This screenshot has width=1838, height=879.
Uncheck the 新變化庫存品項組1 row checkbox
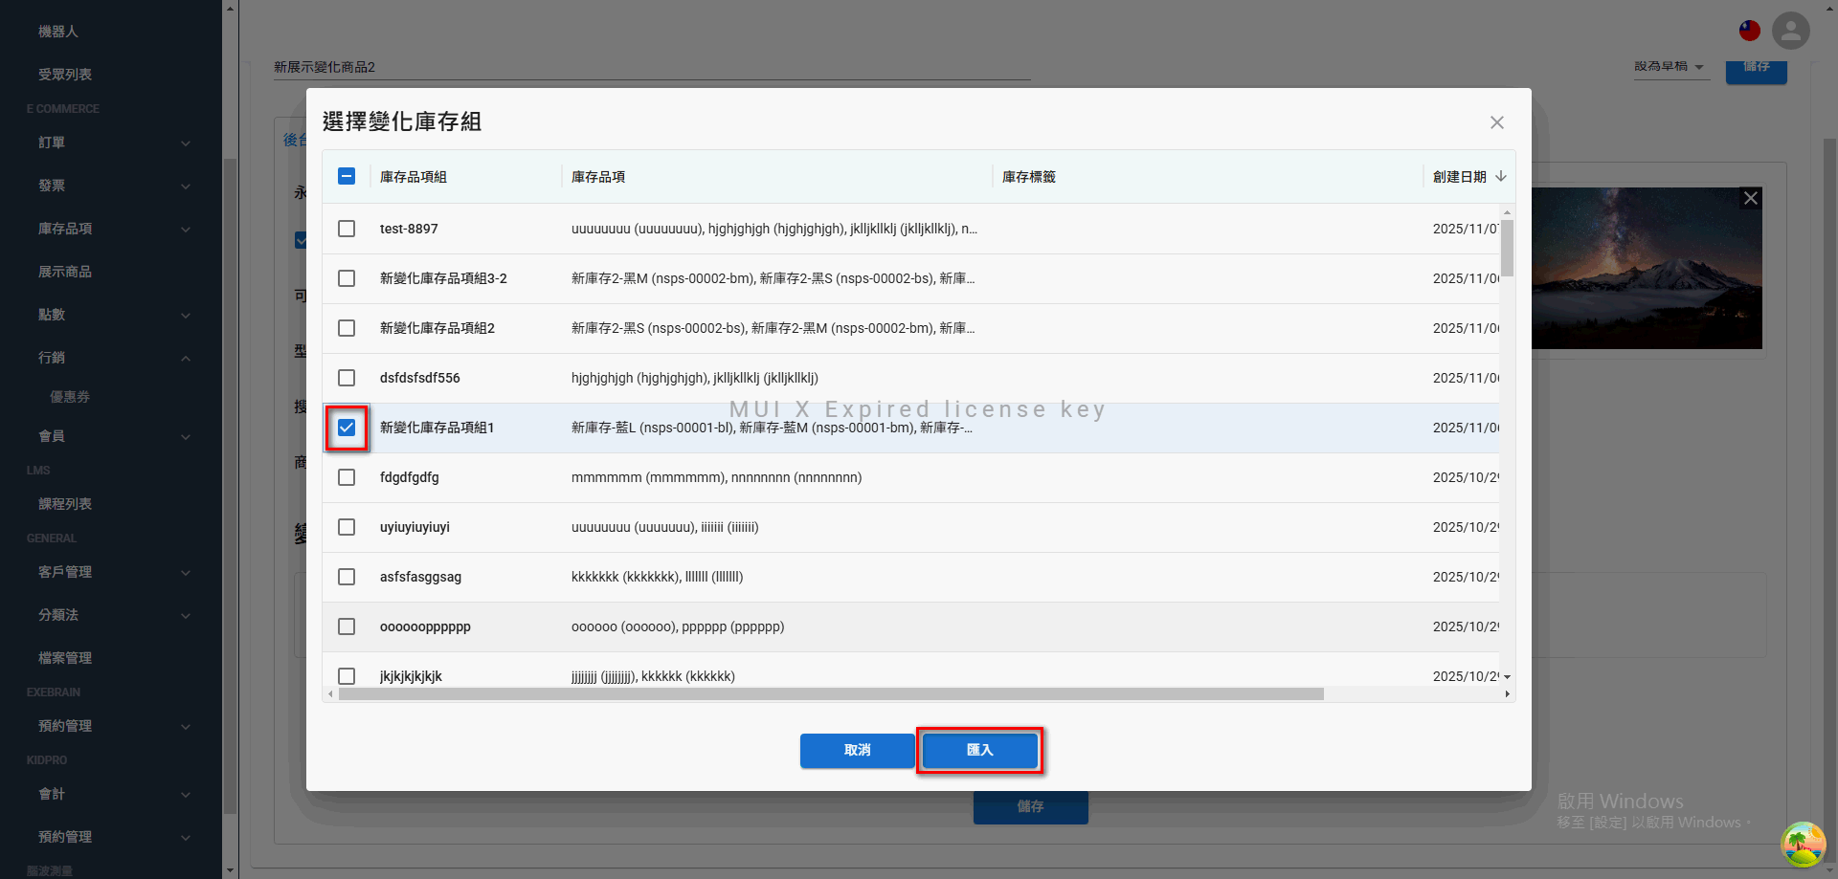click(347, 428)
